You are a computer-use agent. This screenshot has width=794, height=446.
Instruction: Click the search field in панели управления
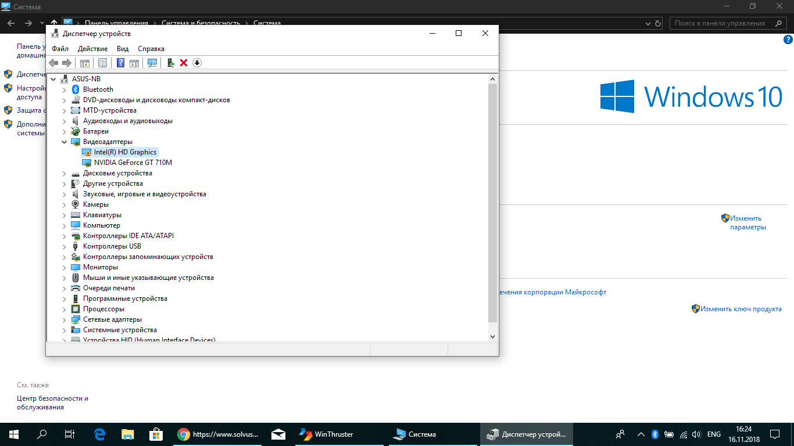729,23
